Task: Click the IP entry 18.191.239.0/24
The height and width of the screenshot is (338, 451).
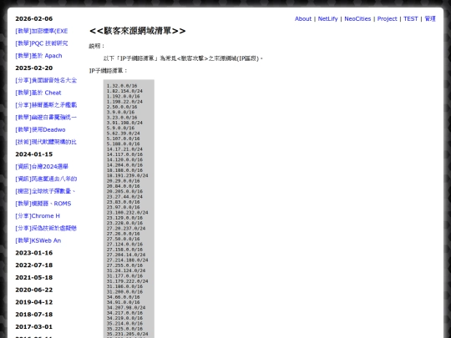Action: coord(128,175)
